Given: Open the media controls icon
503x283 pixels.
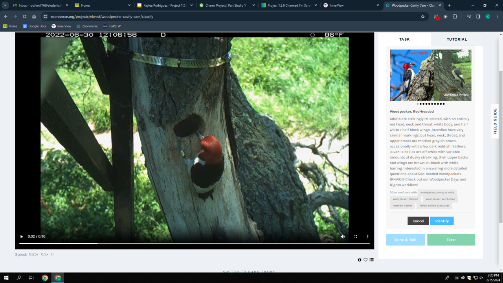Looking at the screenshot, I should [469, 17].
